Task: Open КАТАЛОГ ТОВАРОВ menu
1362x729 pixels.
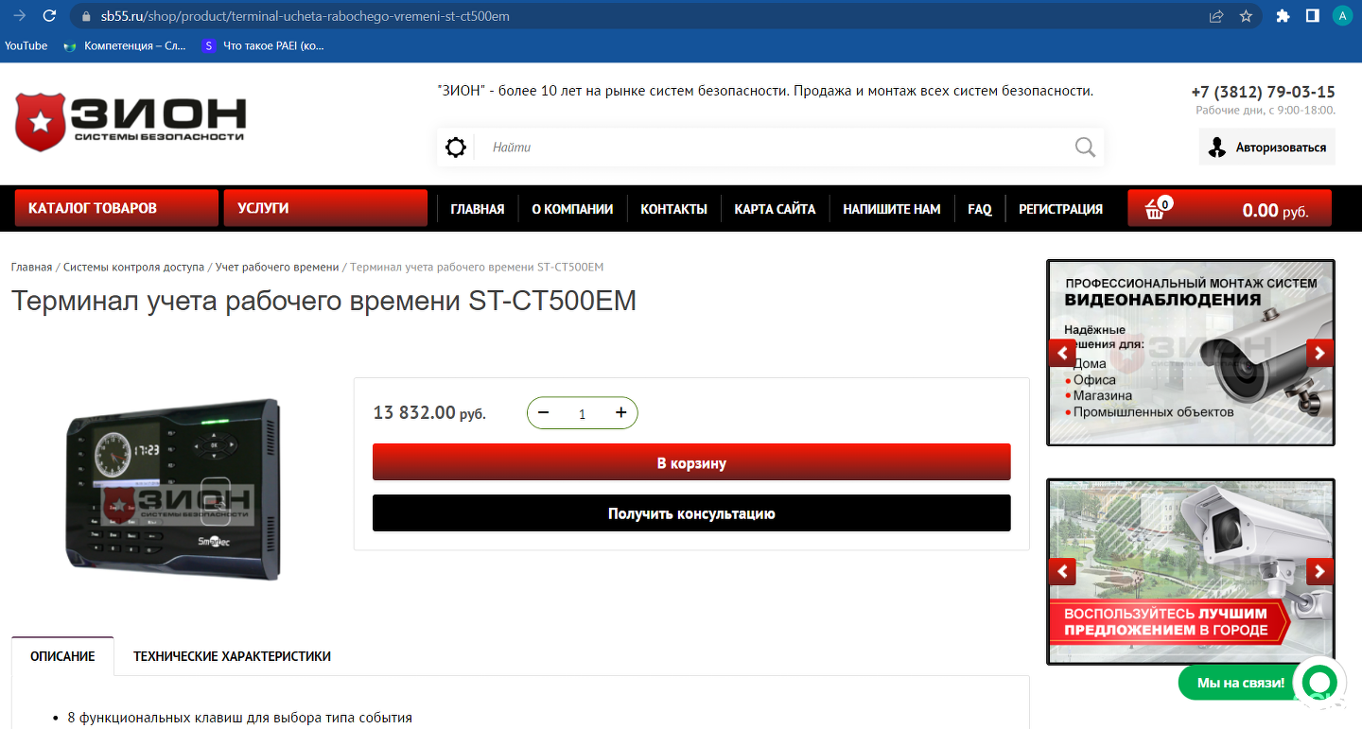Action: pos(116,208)
